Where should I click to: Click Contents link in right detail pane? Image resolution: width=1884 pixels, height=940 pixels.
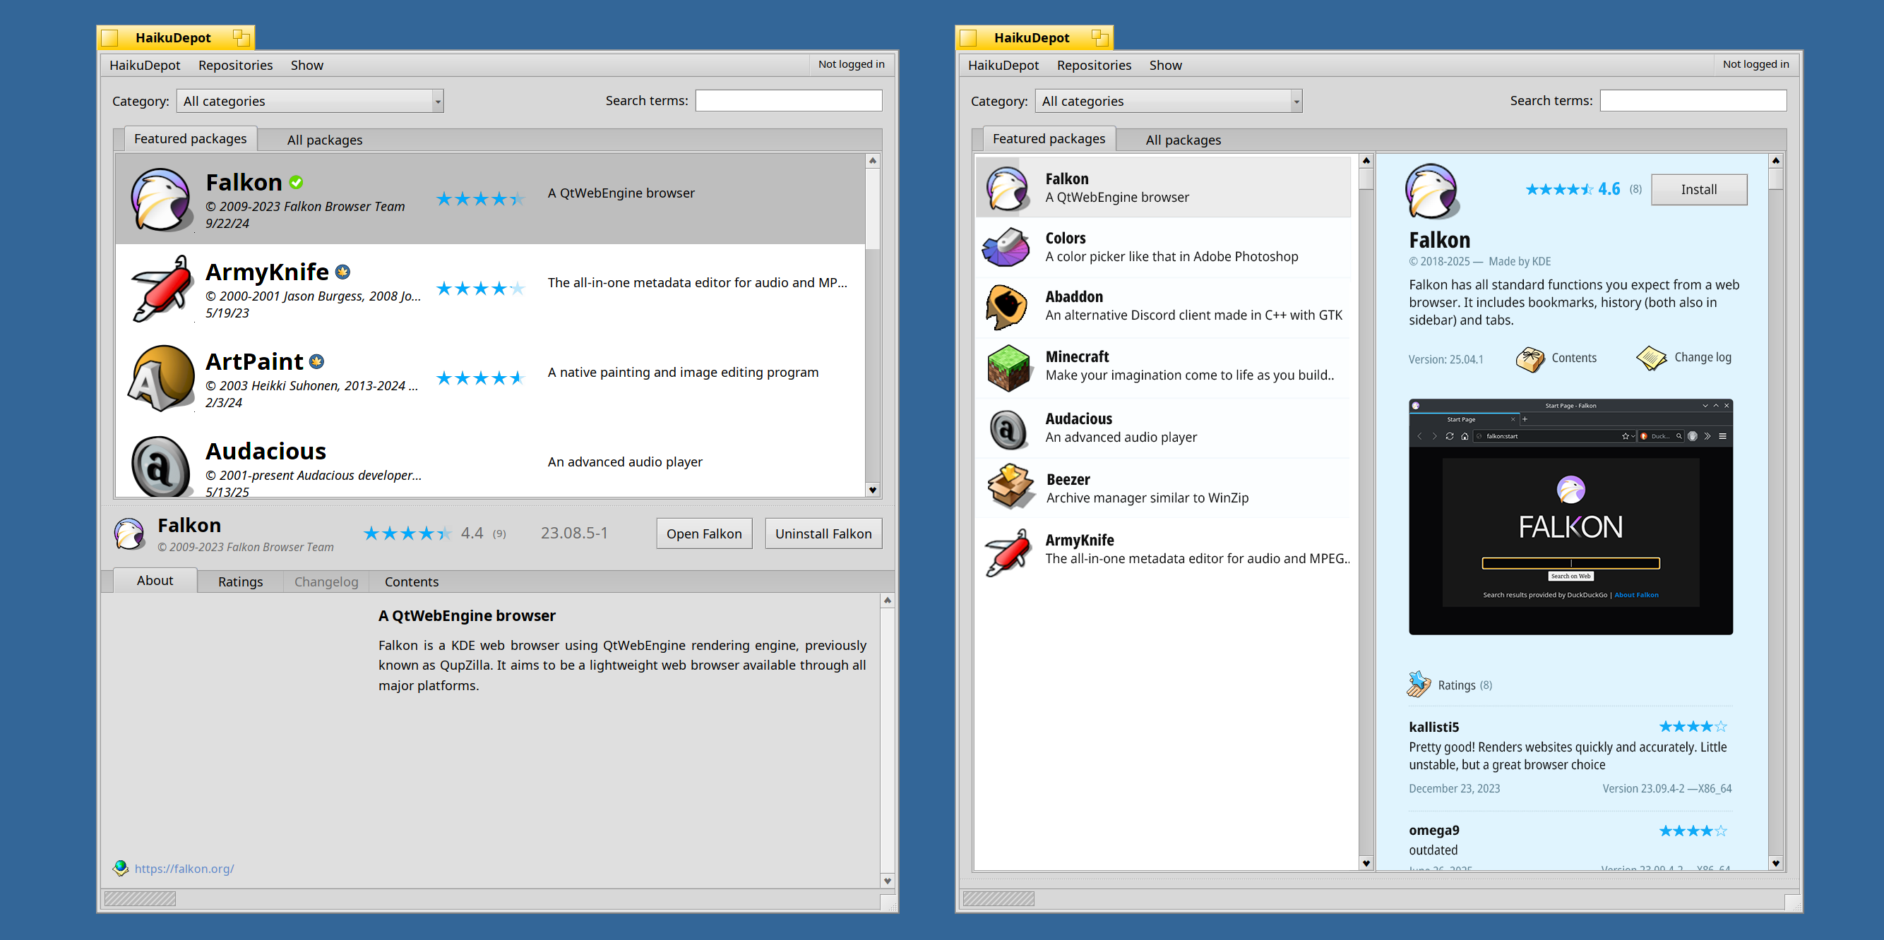1574,357
